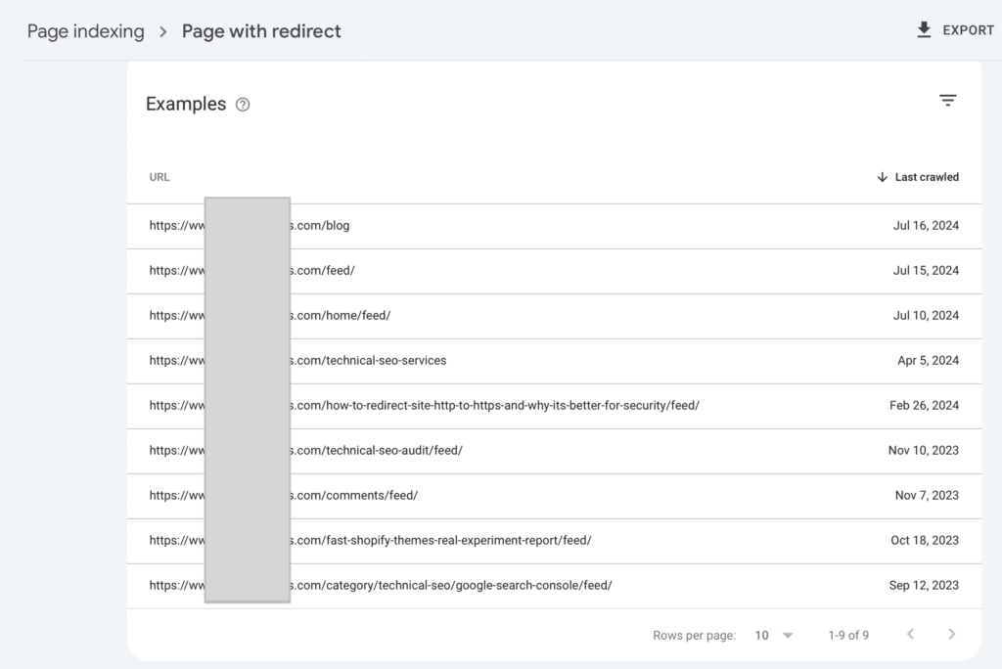Viewport: 1002px width, 669px height.
Task: Click the Rows per page label
Action: point(694,636)
